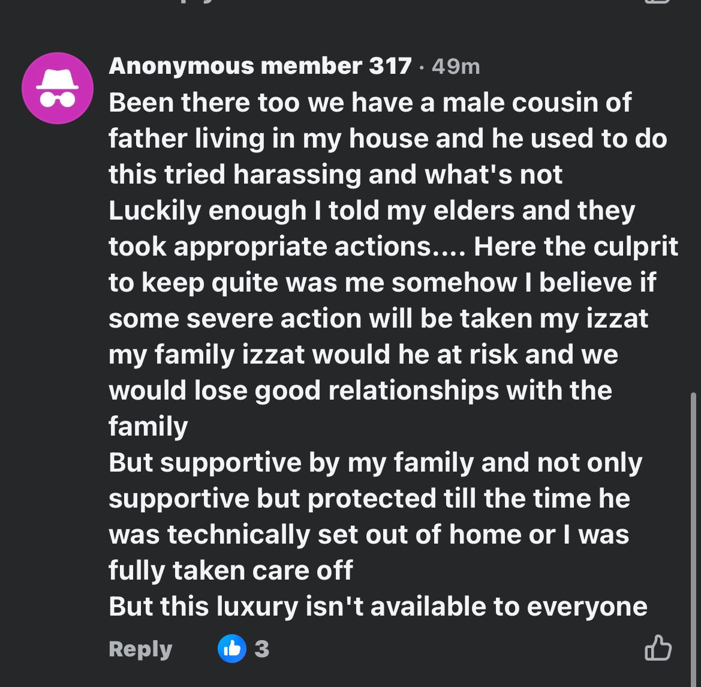Click the single-word line "family" in the comment
Screen dimensions: 701x687
[x=148, y=427]
